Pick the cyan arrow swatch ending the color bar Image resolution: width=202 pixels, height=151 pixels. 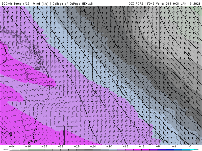(x=194, y=150)
